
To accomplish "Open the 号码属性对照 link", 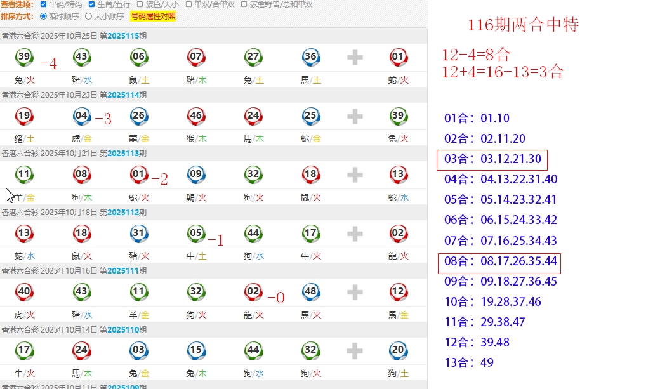I will tap(153, 16).
